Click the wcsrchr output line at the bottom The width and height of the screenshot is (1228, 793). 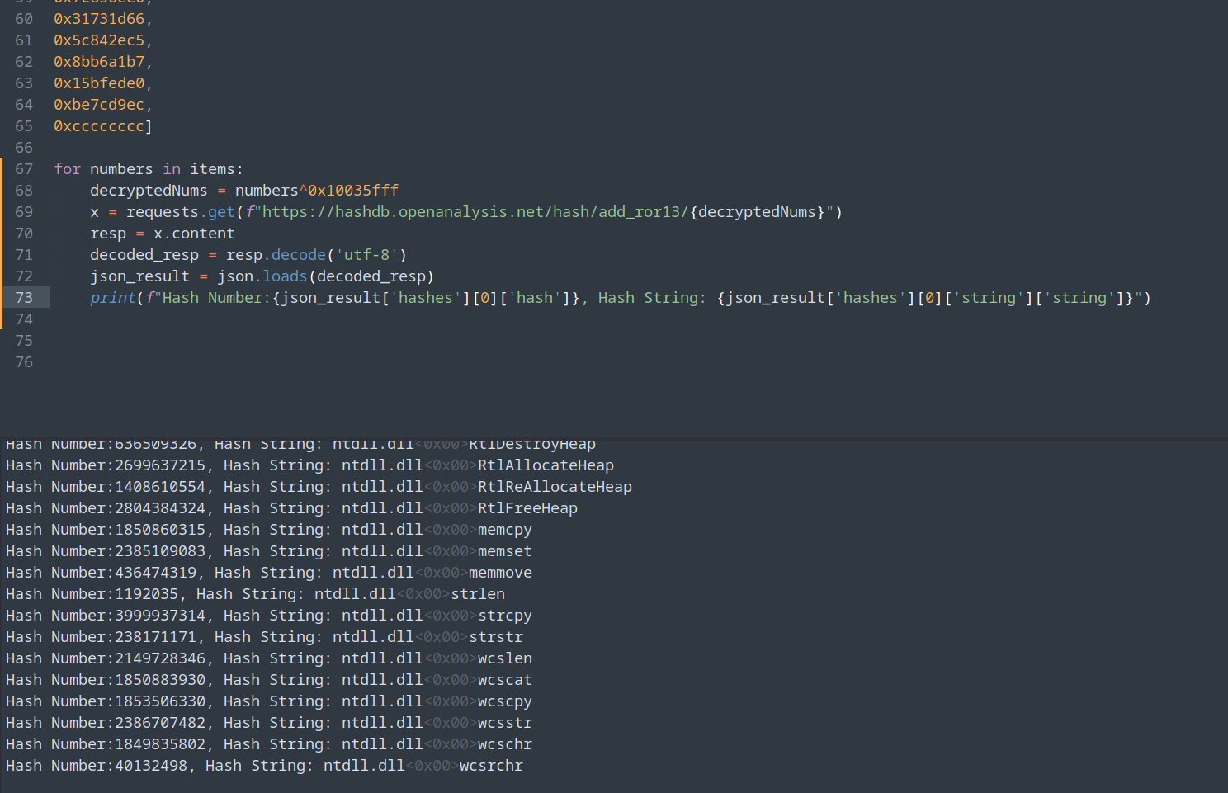click(x=264, y=765)
